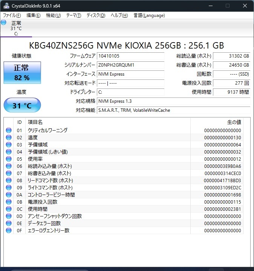Screen dimensions: 254x271
Task: Open the 機能(U) menu
Action: 53,15
